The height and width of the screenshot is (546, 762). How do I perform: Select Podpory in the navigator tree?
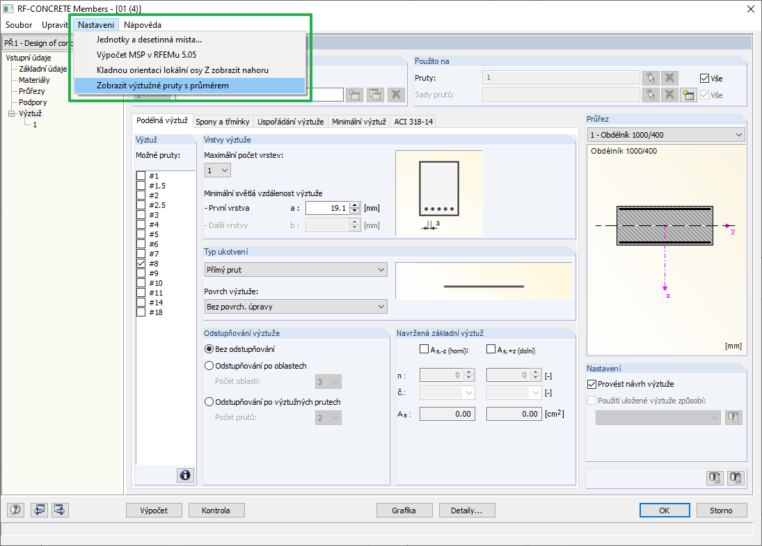[33, 102]
